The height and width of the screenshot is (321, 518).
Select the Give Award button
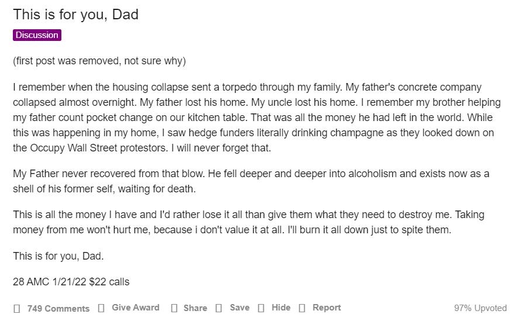[136, 308]
